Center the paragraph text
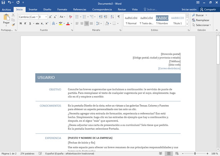 tap(82, 23)
